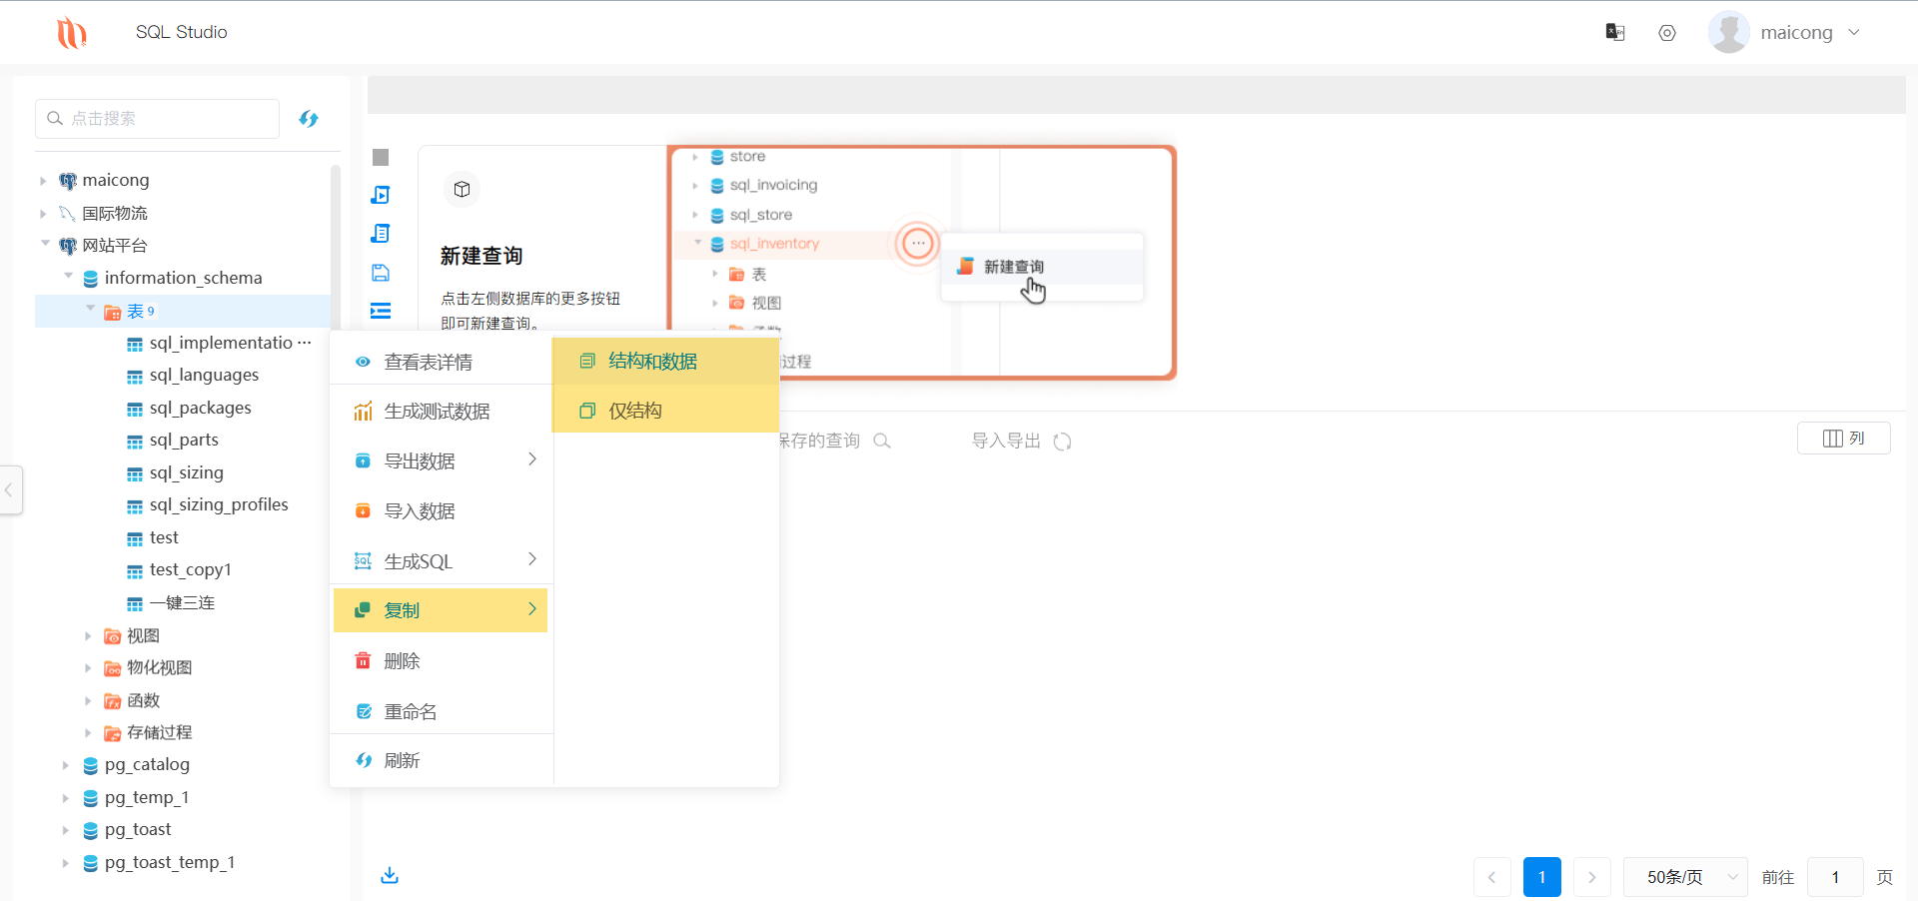Viewport: 1918px width, 901px height.
Task: Expand the 存储过程 folder
Action: coord(88,733)
